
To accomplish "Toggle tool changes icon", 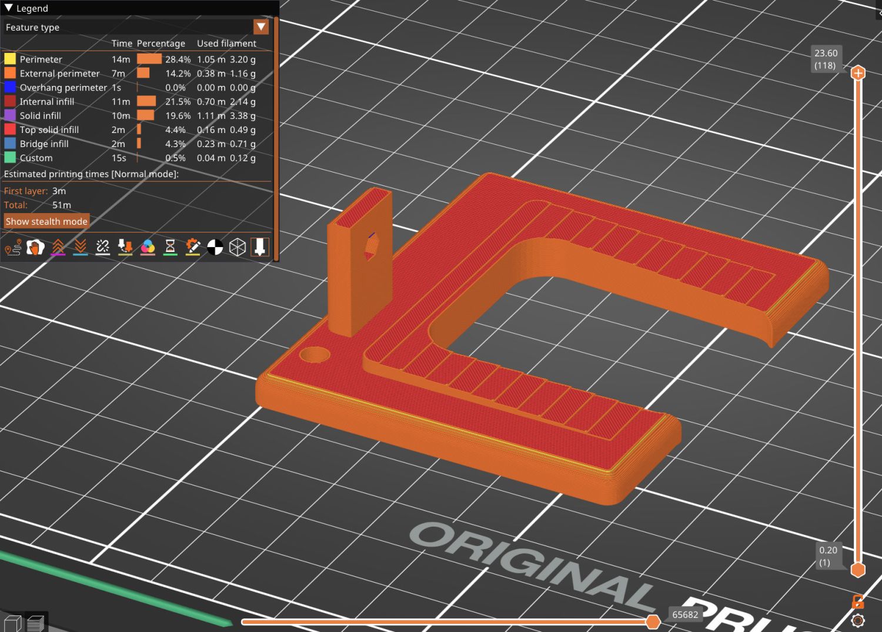I will click(125, 247).
